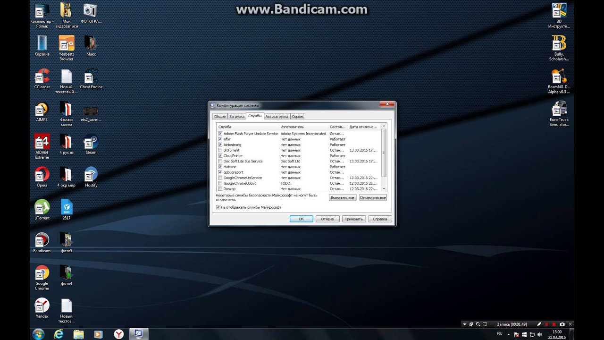Viewport: 604px width, 340px height.
Task: Enable the GoogleChromeUpService checkbox
Action: (x=220, y=178)
